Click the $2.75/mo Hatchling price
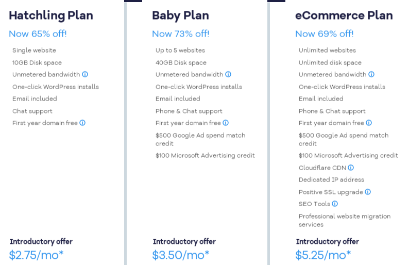This screenshot has width=409, height=265. (x=36, y=255)
